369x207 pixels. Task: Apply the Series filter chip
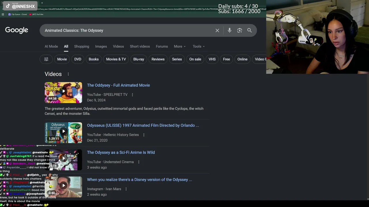coord(177,59)
